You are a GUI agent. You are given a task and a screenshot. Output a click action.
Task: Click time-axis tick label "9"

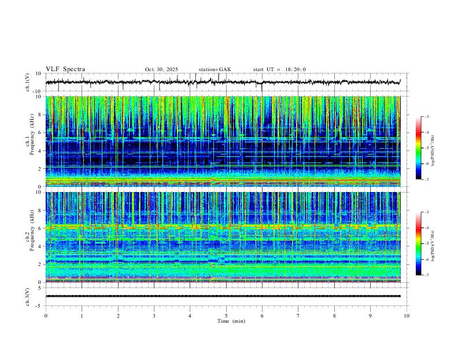tap(370, 316)
